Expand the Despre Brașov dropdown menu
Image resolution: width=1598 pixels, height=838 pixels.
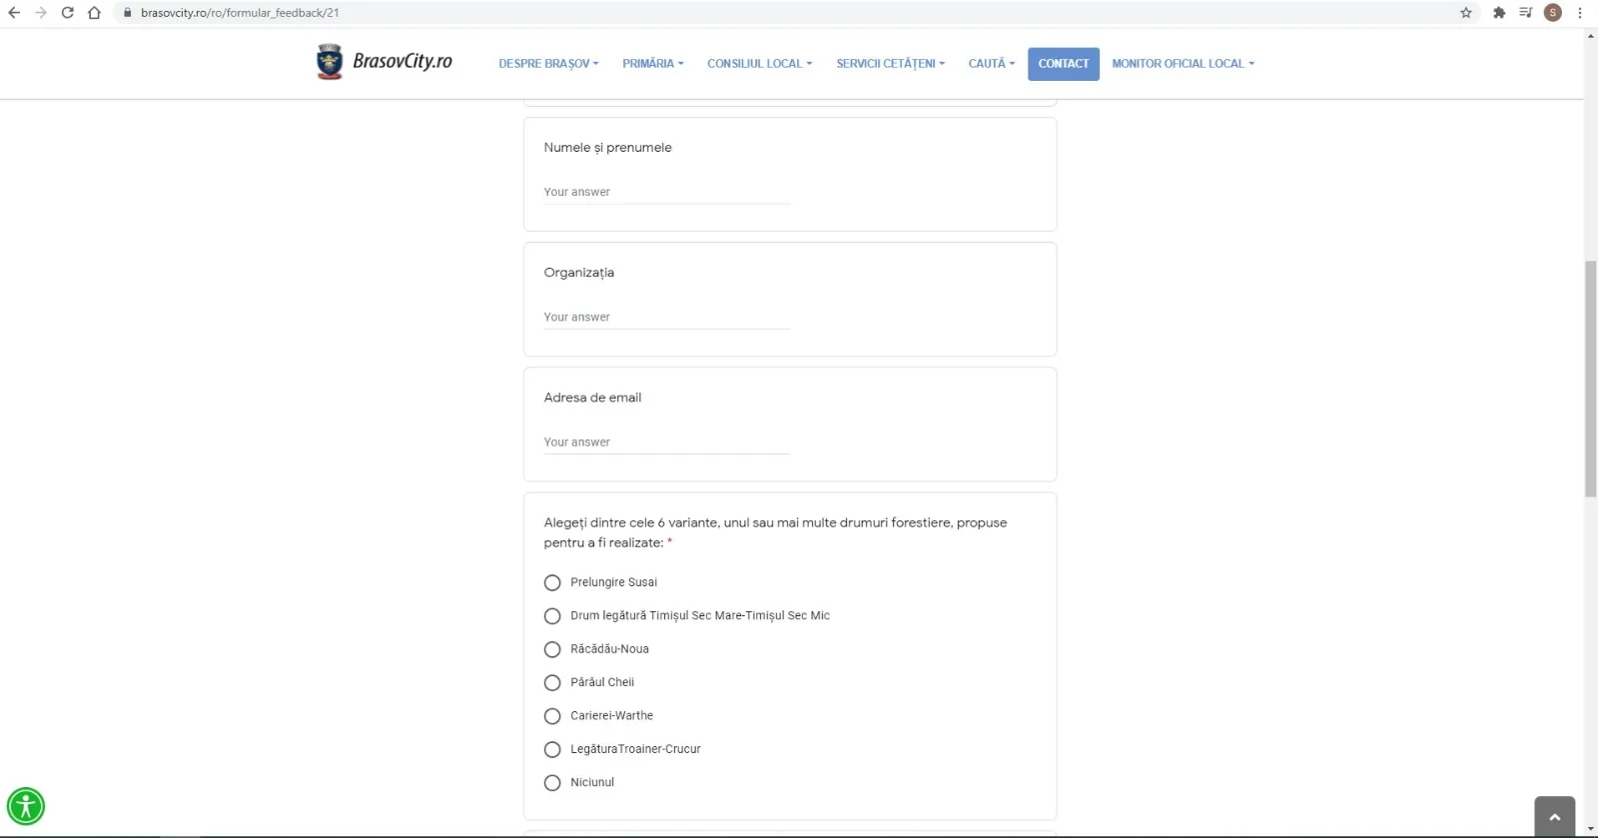pos(548,64)
